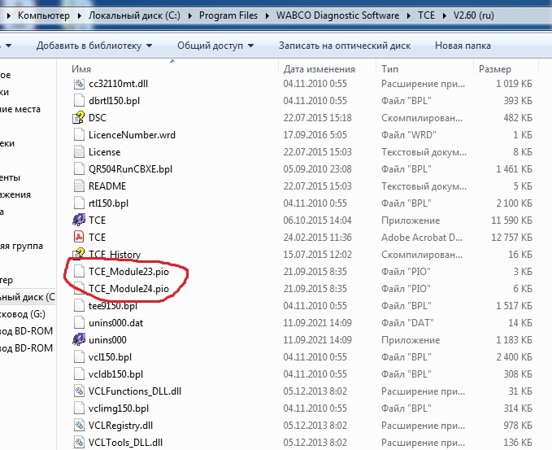The image size is (552, 450).
Task: Click the TCE_Module24.pio file icon
Action: coord(79,289)
